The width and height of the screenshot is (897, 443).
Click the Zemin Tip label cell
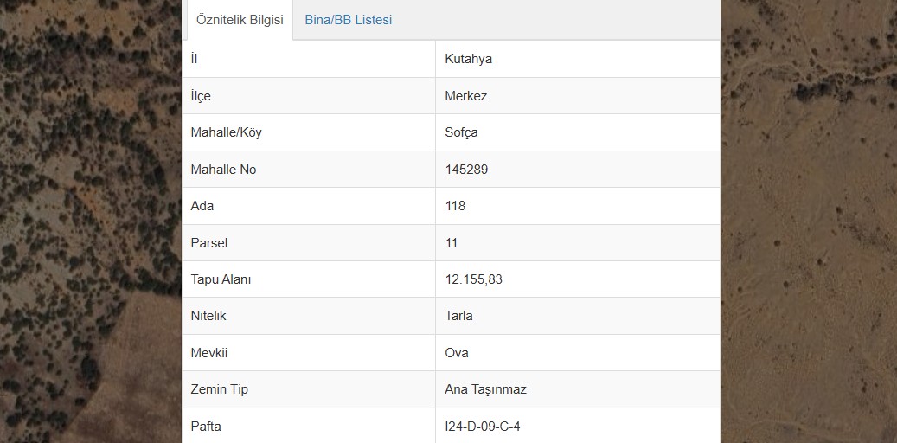[308, 389]
